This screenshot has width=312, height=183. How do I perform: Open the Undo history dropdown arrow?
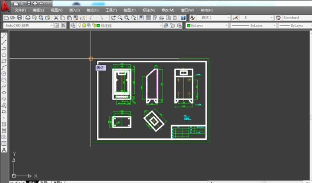[96, 18]
